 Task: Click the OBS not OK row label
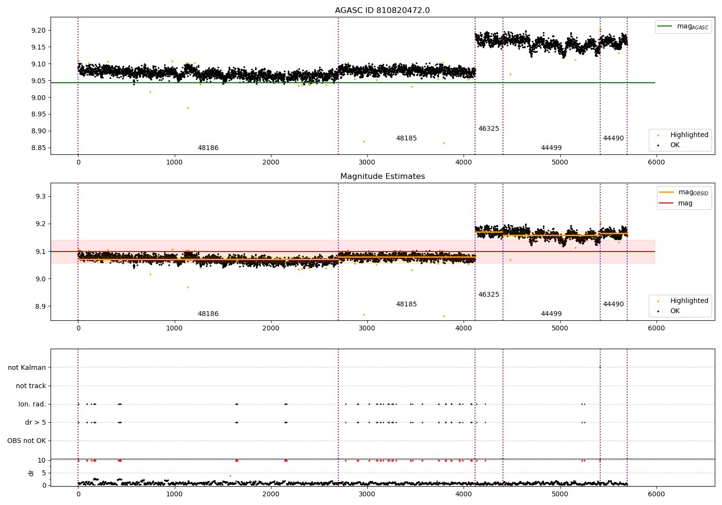26,441
